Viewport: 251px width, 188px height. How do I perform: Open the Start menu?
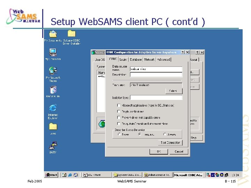point(51,175)
